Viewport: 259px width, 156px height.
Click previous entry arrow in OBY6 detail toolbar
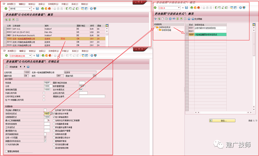click(20, 67)
